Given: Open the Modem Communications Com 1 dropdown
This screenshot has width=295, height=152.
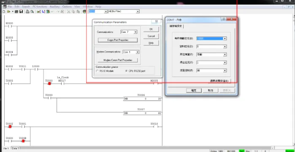Looking at the screenshot, I should coord(138,52).
